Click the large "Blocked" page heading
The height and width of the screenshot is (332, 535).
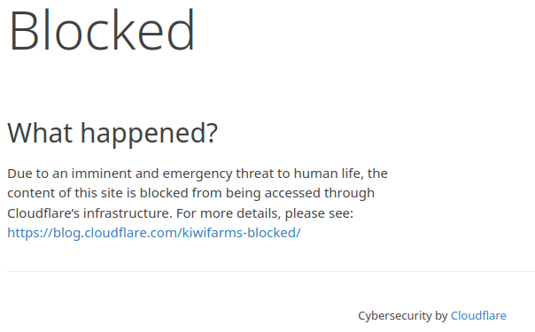tap(102, 30)
